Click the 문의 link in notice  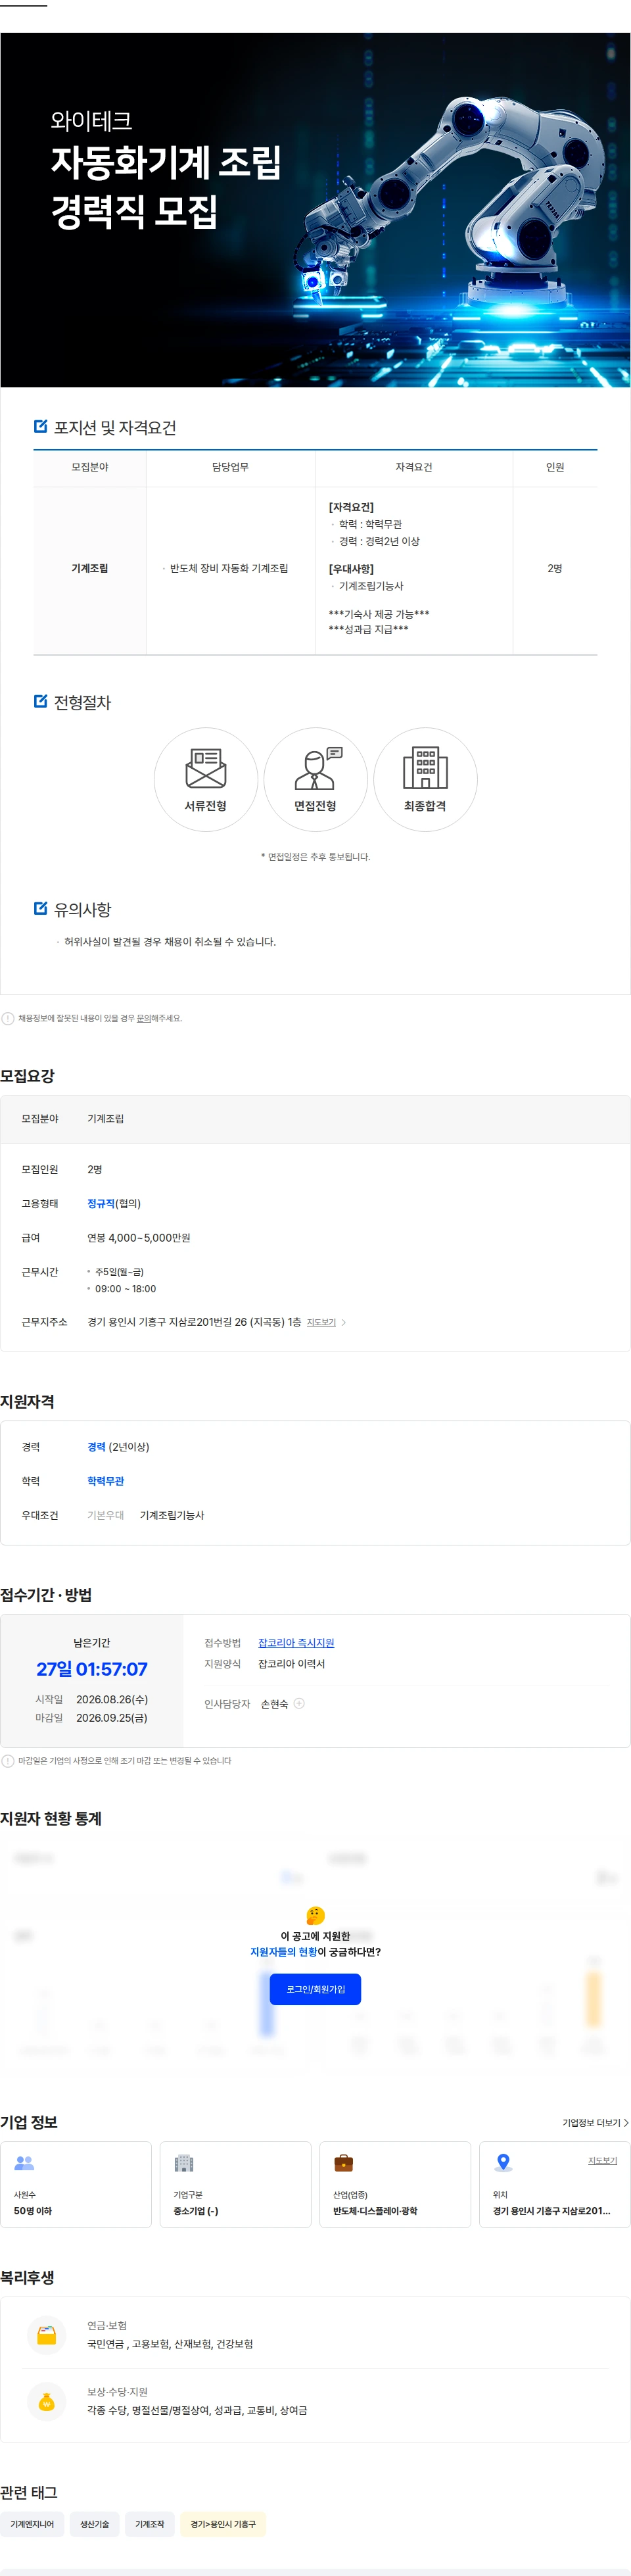144,1018
